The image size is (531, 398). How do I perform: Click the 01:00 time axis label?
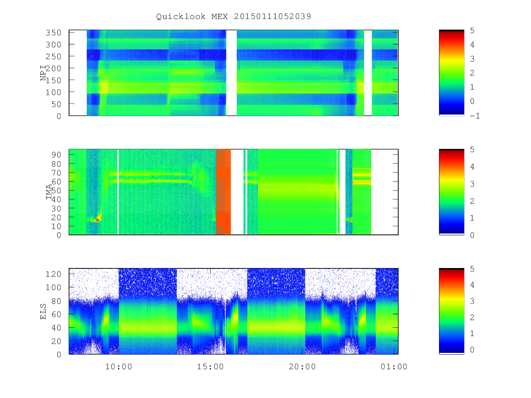[x=394, y=366]
